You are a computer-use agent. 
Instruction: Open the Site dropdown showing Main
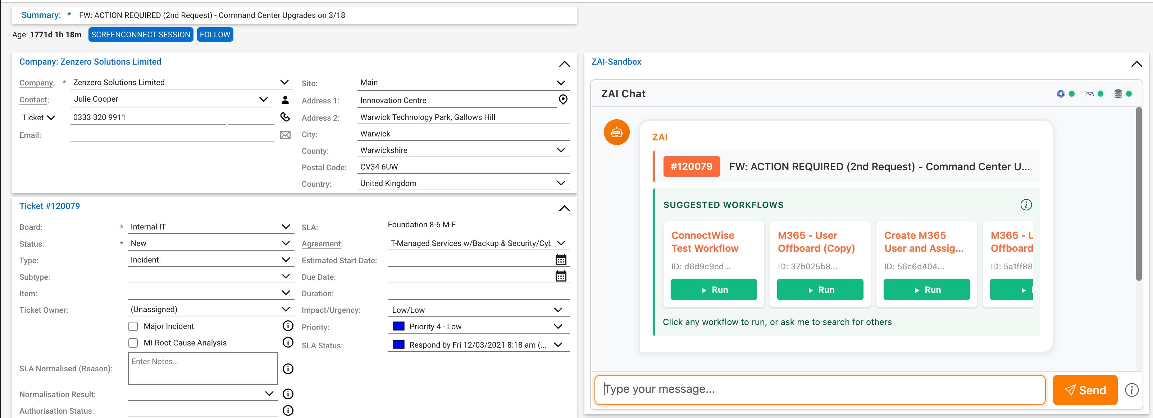561,83
